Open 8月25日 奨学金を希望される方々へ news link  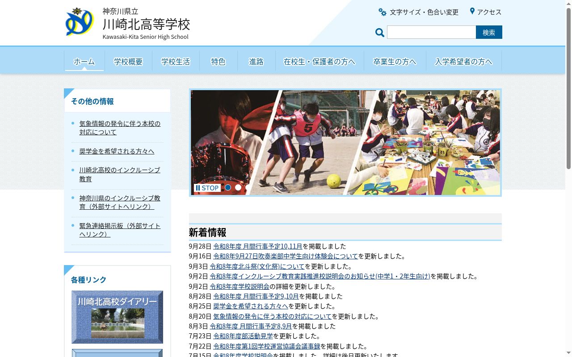(251, 306)
